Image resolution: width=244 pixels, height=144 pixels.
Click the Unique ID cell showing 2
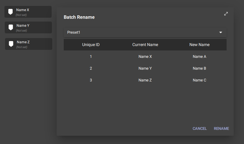(91, 68)
